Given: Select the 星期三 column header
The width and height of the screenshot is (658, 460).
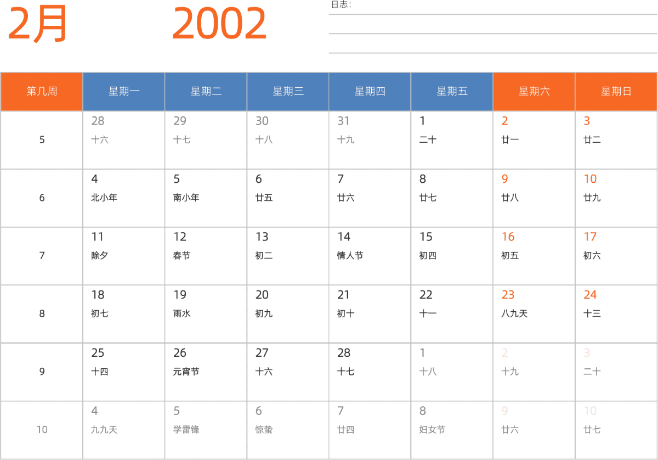Looking at the screenshot, I should tap(288, 92).
